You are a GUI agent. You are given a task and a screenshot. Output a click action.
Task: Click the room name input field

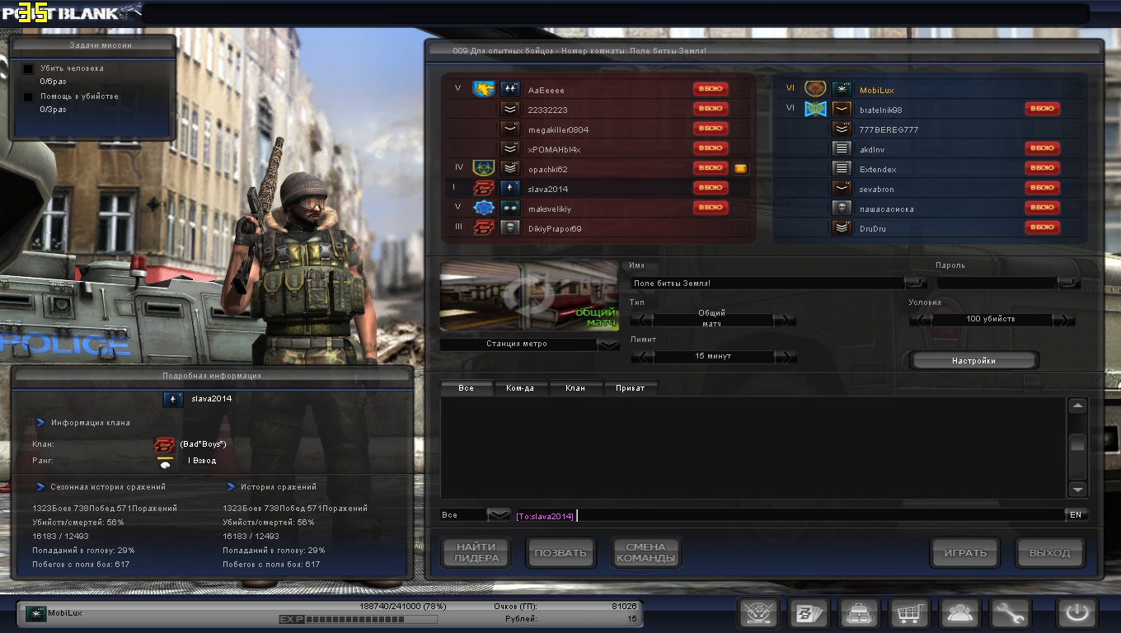pyautogui.click(x=767, y=283)
